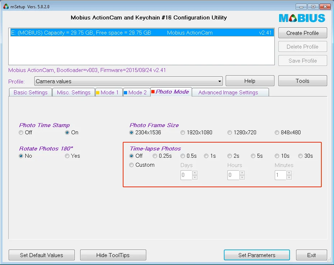
Task: Minimize the mSetup window
Action: pyautogui.click(x=301, y=7)
